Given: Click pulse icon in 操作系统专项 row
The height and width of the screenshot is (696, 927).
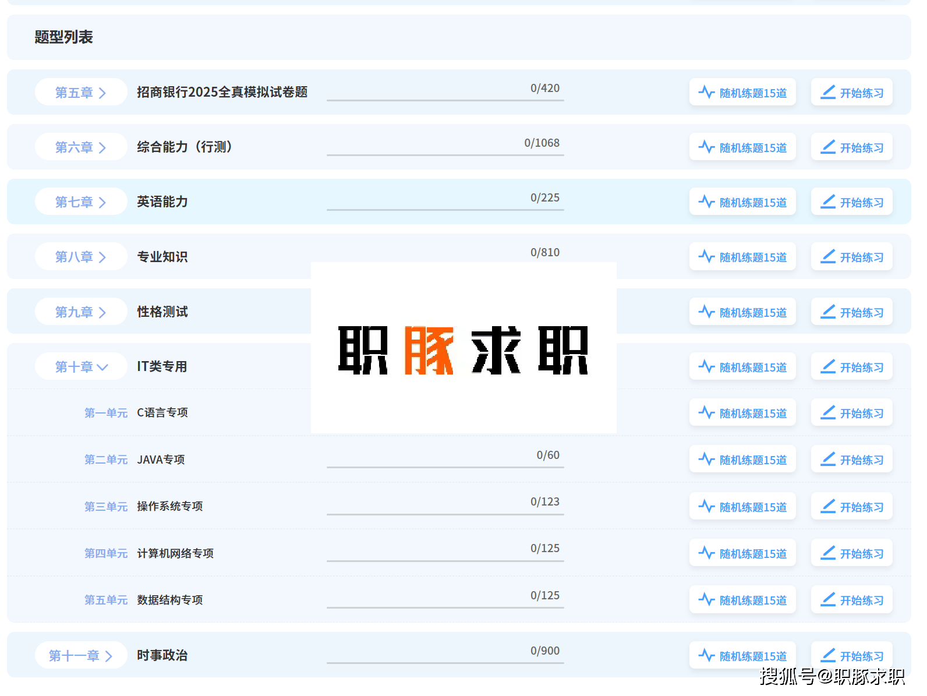Looking at the screenshot, I should (x=706, y=507).
